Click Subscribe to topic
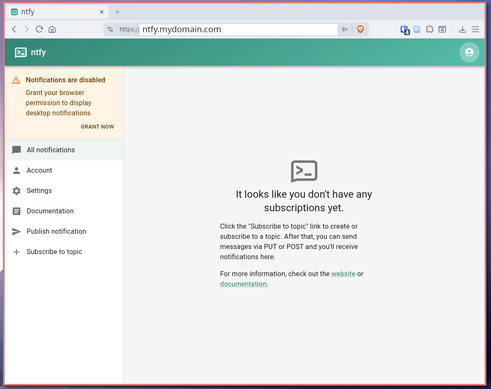491x389 pixels. point(54,252)
